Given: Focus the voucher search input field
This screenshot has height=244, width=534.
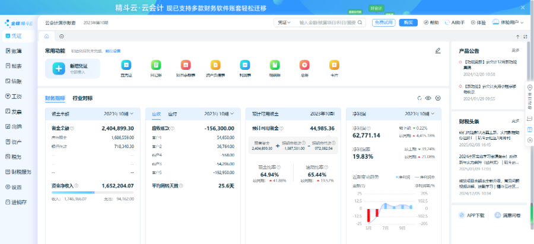Looking at the screenshot, I should click(328, 23).
